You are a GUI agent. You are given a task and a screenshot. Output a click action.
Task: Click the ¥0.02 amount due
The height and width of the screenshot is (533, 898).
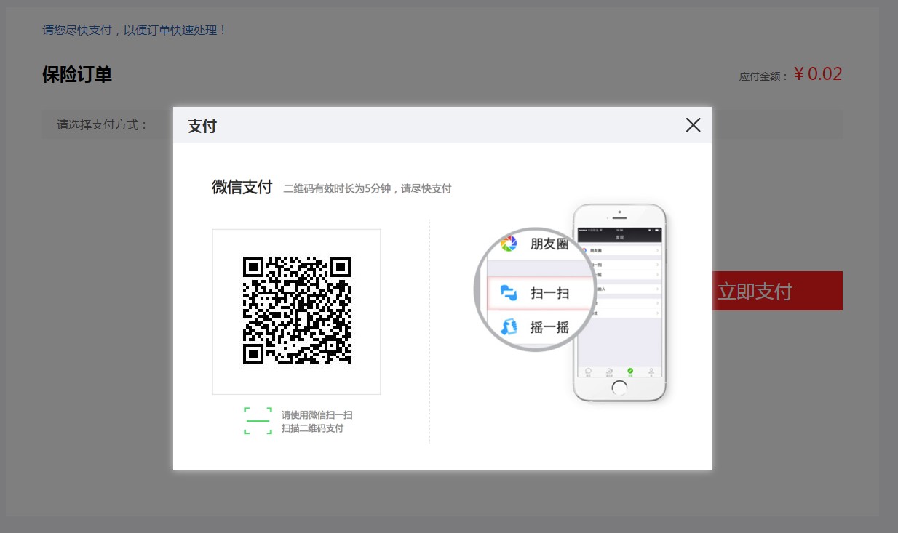pyautogui.click(x=818, y=73)
